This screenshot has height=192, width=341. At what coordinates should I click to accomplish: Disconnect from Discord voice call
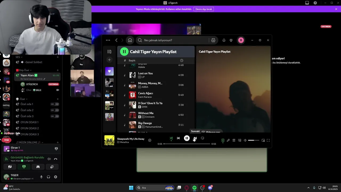55,159
